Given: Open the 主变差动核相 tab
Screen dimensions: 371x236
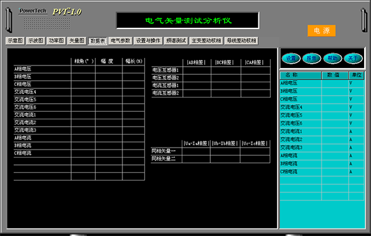Looking at the screenshot, I should [x=206, y=41].
